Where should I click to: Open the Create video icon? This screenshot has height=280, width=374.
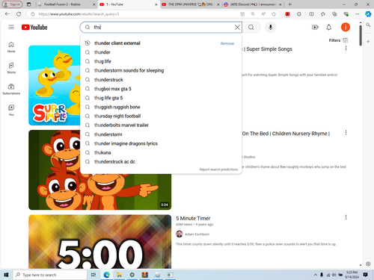pyautogui.click(x=315, y=27)
